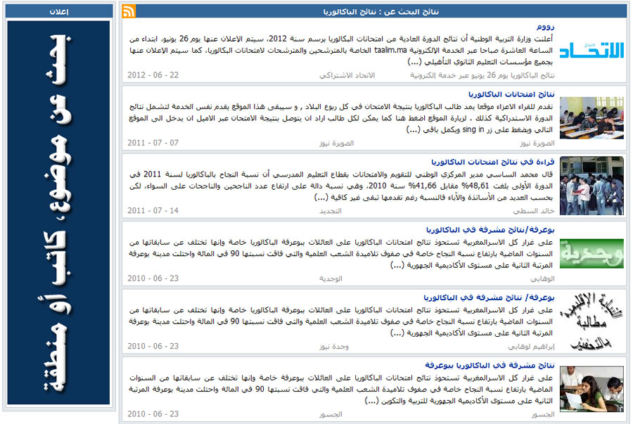Image resolution: width=633 pixels, height=424 pixels.
Task: Open the article نتائج مشرفة في الباكالوريا ببوعرفة
Action: coord(490,365)
